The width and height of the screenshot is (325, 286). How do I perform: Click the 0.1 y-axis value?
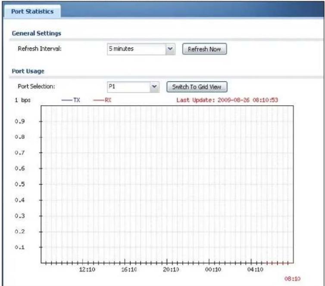pyautogui.click(x=20, y=247)
